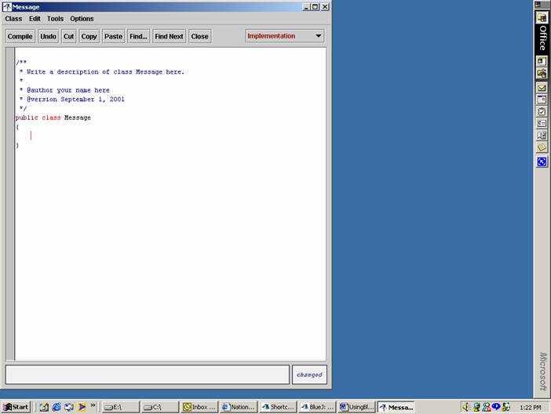The image size is (551, 414).
Task: Click the messenger people tray icon
Action: pos(487,407)
